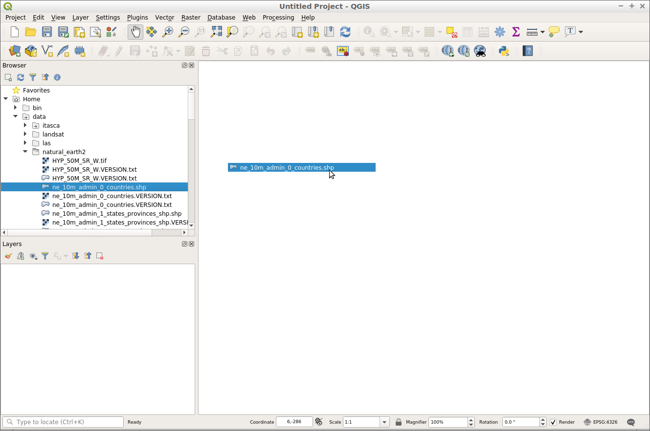Select the Text Annotation tool

pyautogui.click(x=570, y=32)
